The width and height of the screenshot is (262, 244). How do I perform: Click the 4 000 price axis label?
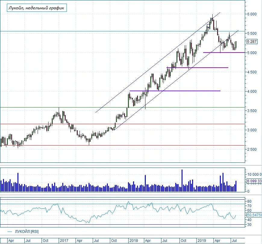click(x=252, y=91)
